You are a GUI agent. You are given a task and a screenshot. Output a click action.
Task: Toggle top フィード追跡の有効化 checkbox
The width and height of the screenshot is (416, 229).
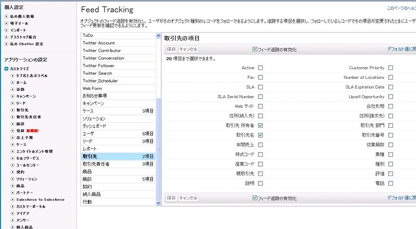click(255, 49)
